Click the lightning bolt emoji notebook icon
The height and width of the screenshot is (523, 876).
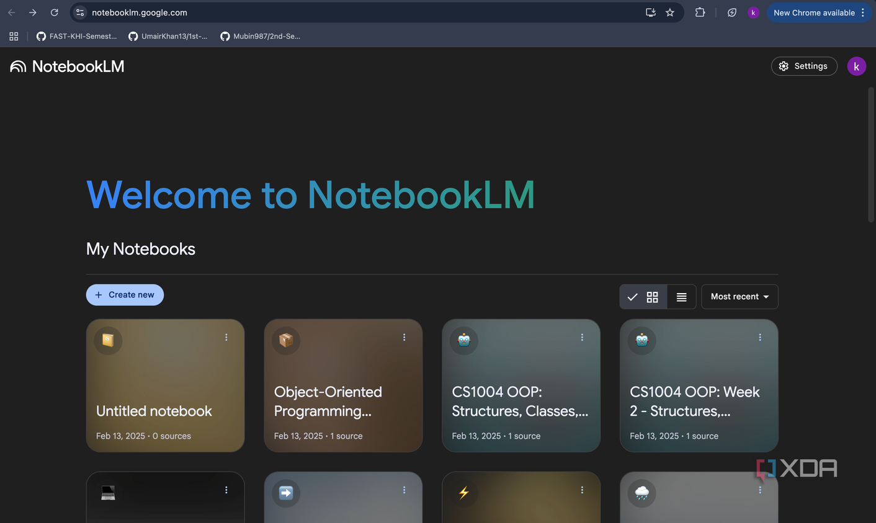click(464, 493)
